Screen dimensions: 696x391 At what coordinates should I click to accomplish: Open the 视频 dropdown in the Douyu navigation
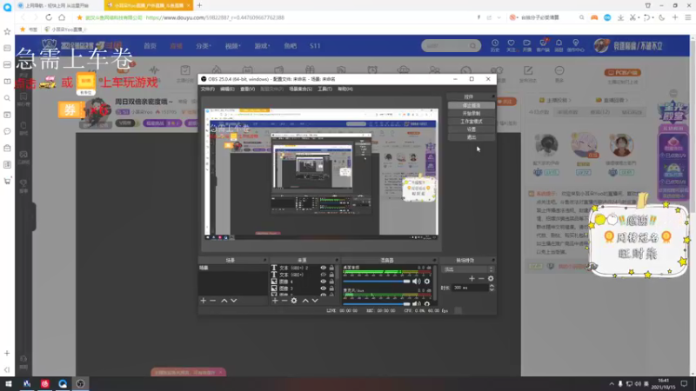(232, 46)
